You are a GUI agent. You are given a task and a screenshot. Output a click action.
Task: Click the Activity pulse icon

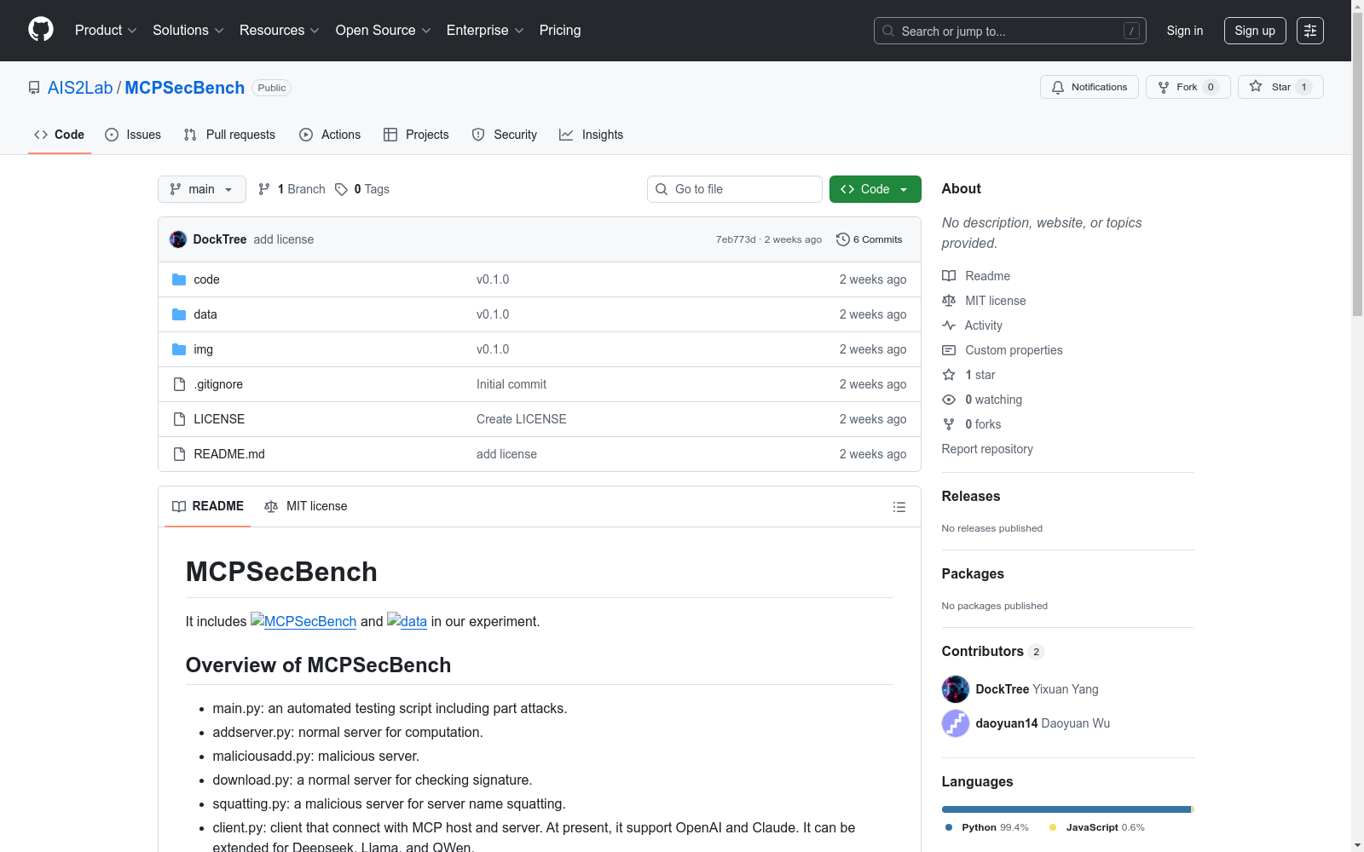tap(949, 325)
